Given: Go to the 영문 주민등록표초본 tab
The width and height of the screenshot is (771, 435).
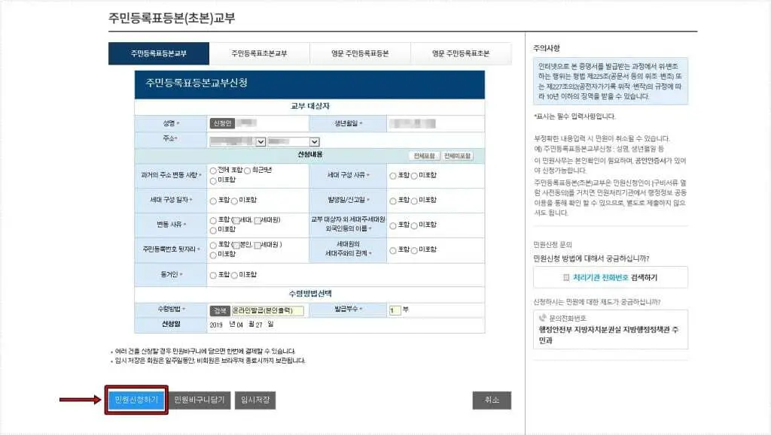Looking at the screenshot, I should [x=461, y=53].
